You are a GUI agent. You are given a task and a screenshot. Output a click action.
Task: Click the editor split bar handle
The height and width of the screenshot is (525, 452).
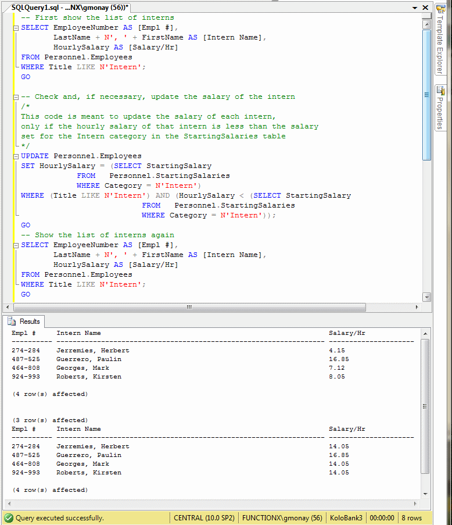[x=426, y=16]
